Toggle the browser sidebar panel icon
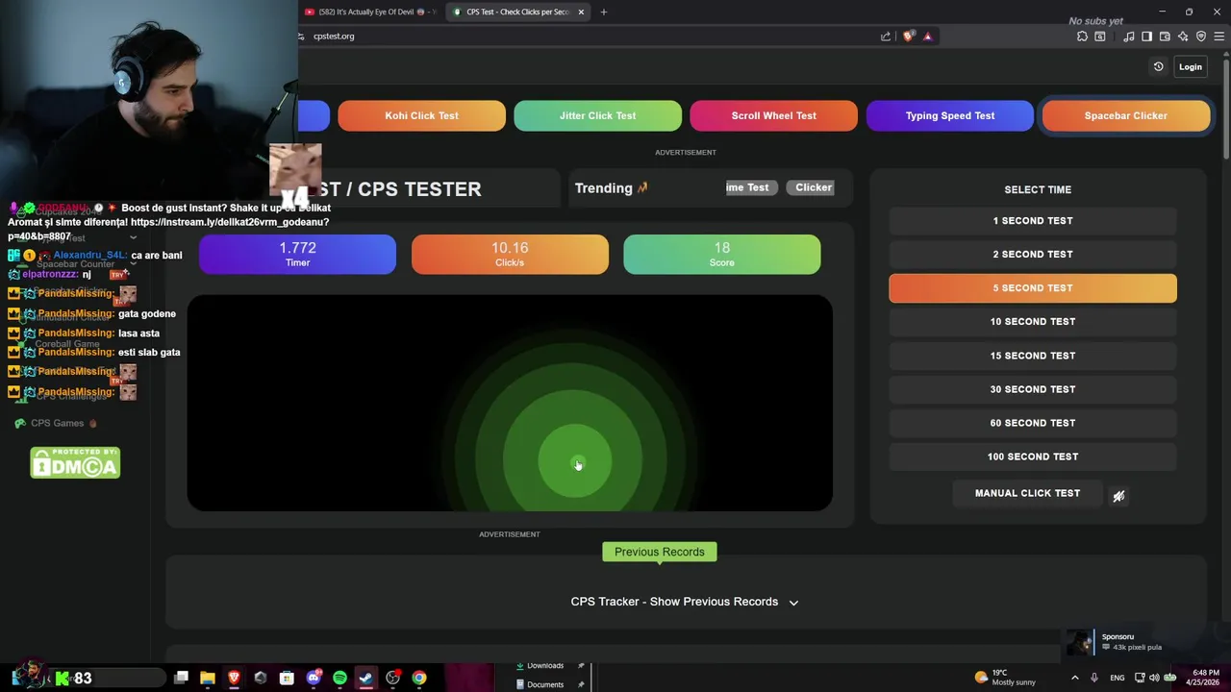 (1146, 37)
